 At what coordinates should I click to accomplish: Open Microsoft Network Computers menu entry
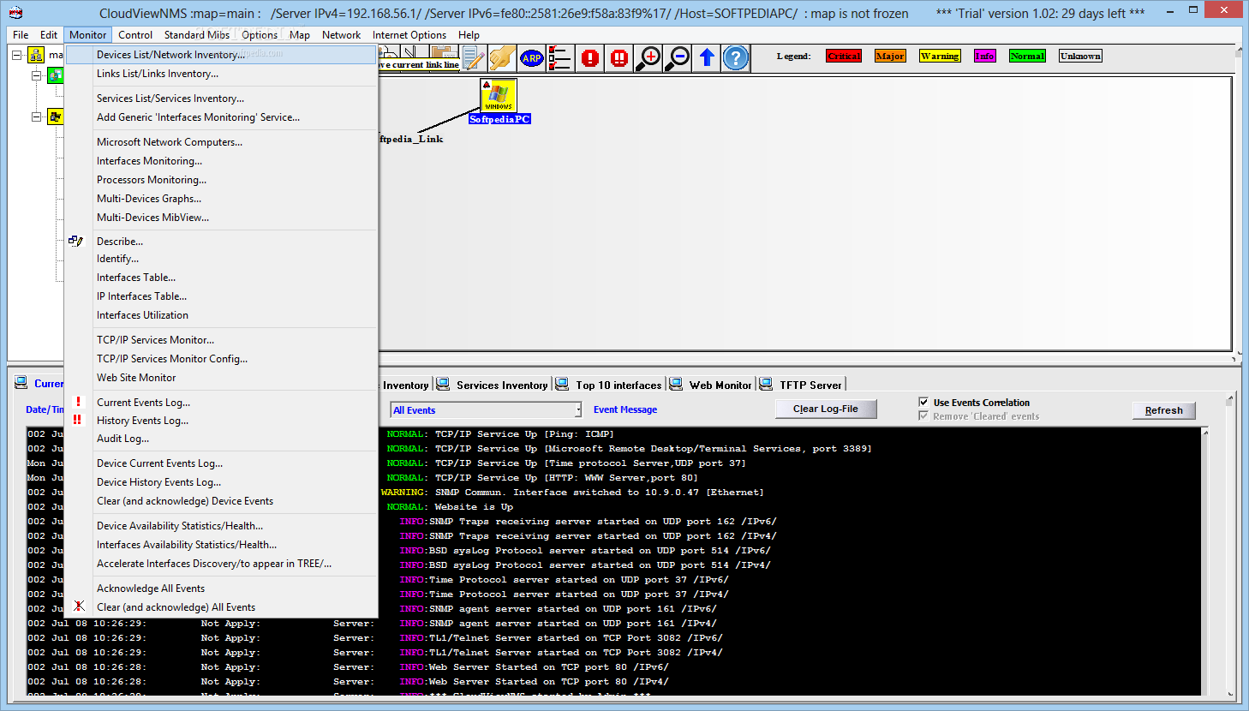[x=221, y=142]
